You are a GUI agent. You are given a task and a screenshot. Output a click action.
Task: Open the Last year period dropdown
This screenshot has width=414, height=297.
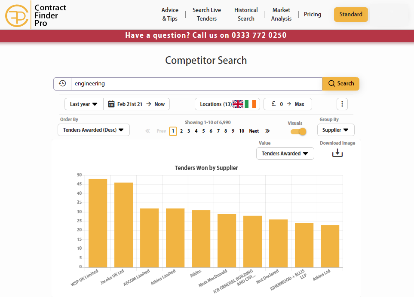(84, 104)
